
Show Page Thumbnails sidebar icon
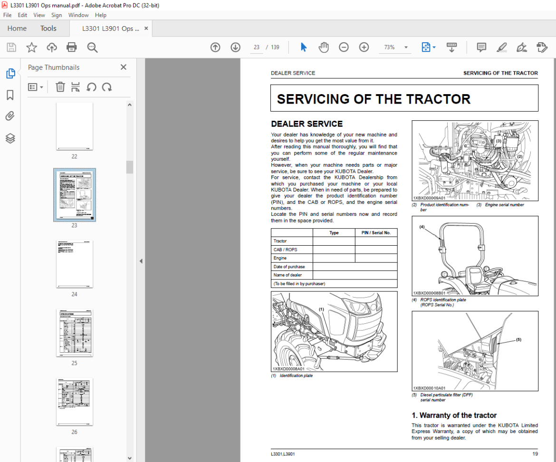[x=10, y=73]
